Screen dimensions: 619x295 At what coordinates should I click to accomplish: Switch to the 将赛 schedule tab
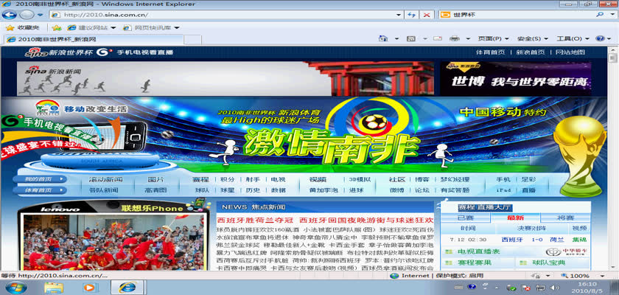[x=564, y=218]
